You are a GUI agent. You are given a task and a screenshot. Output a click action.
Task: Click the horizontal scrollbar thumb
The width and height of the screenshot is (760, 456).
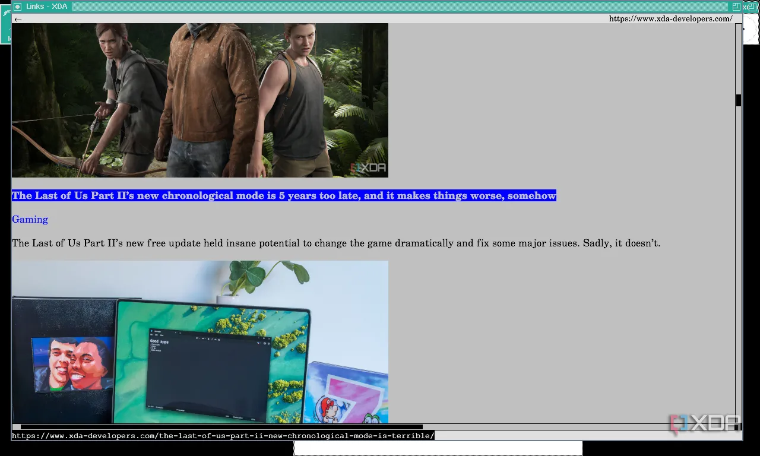(x=221, y=427)
